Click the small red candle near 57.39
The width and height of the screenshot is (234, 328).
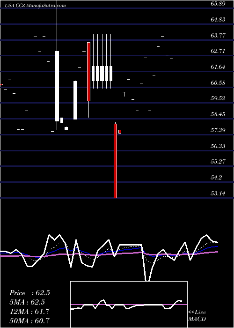pos(120,132)
